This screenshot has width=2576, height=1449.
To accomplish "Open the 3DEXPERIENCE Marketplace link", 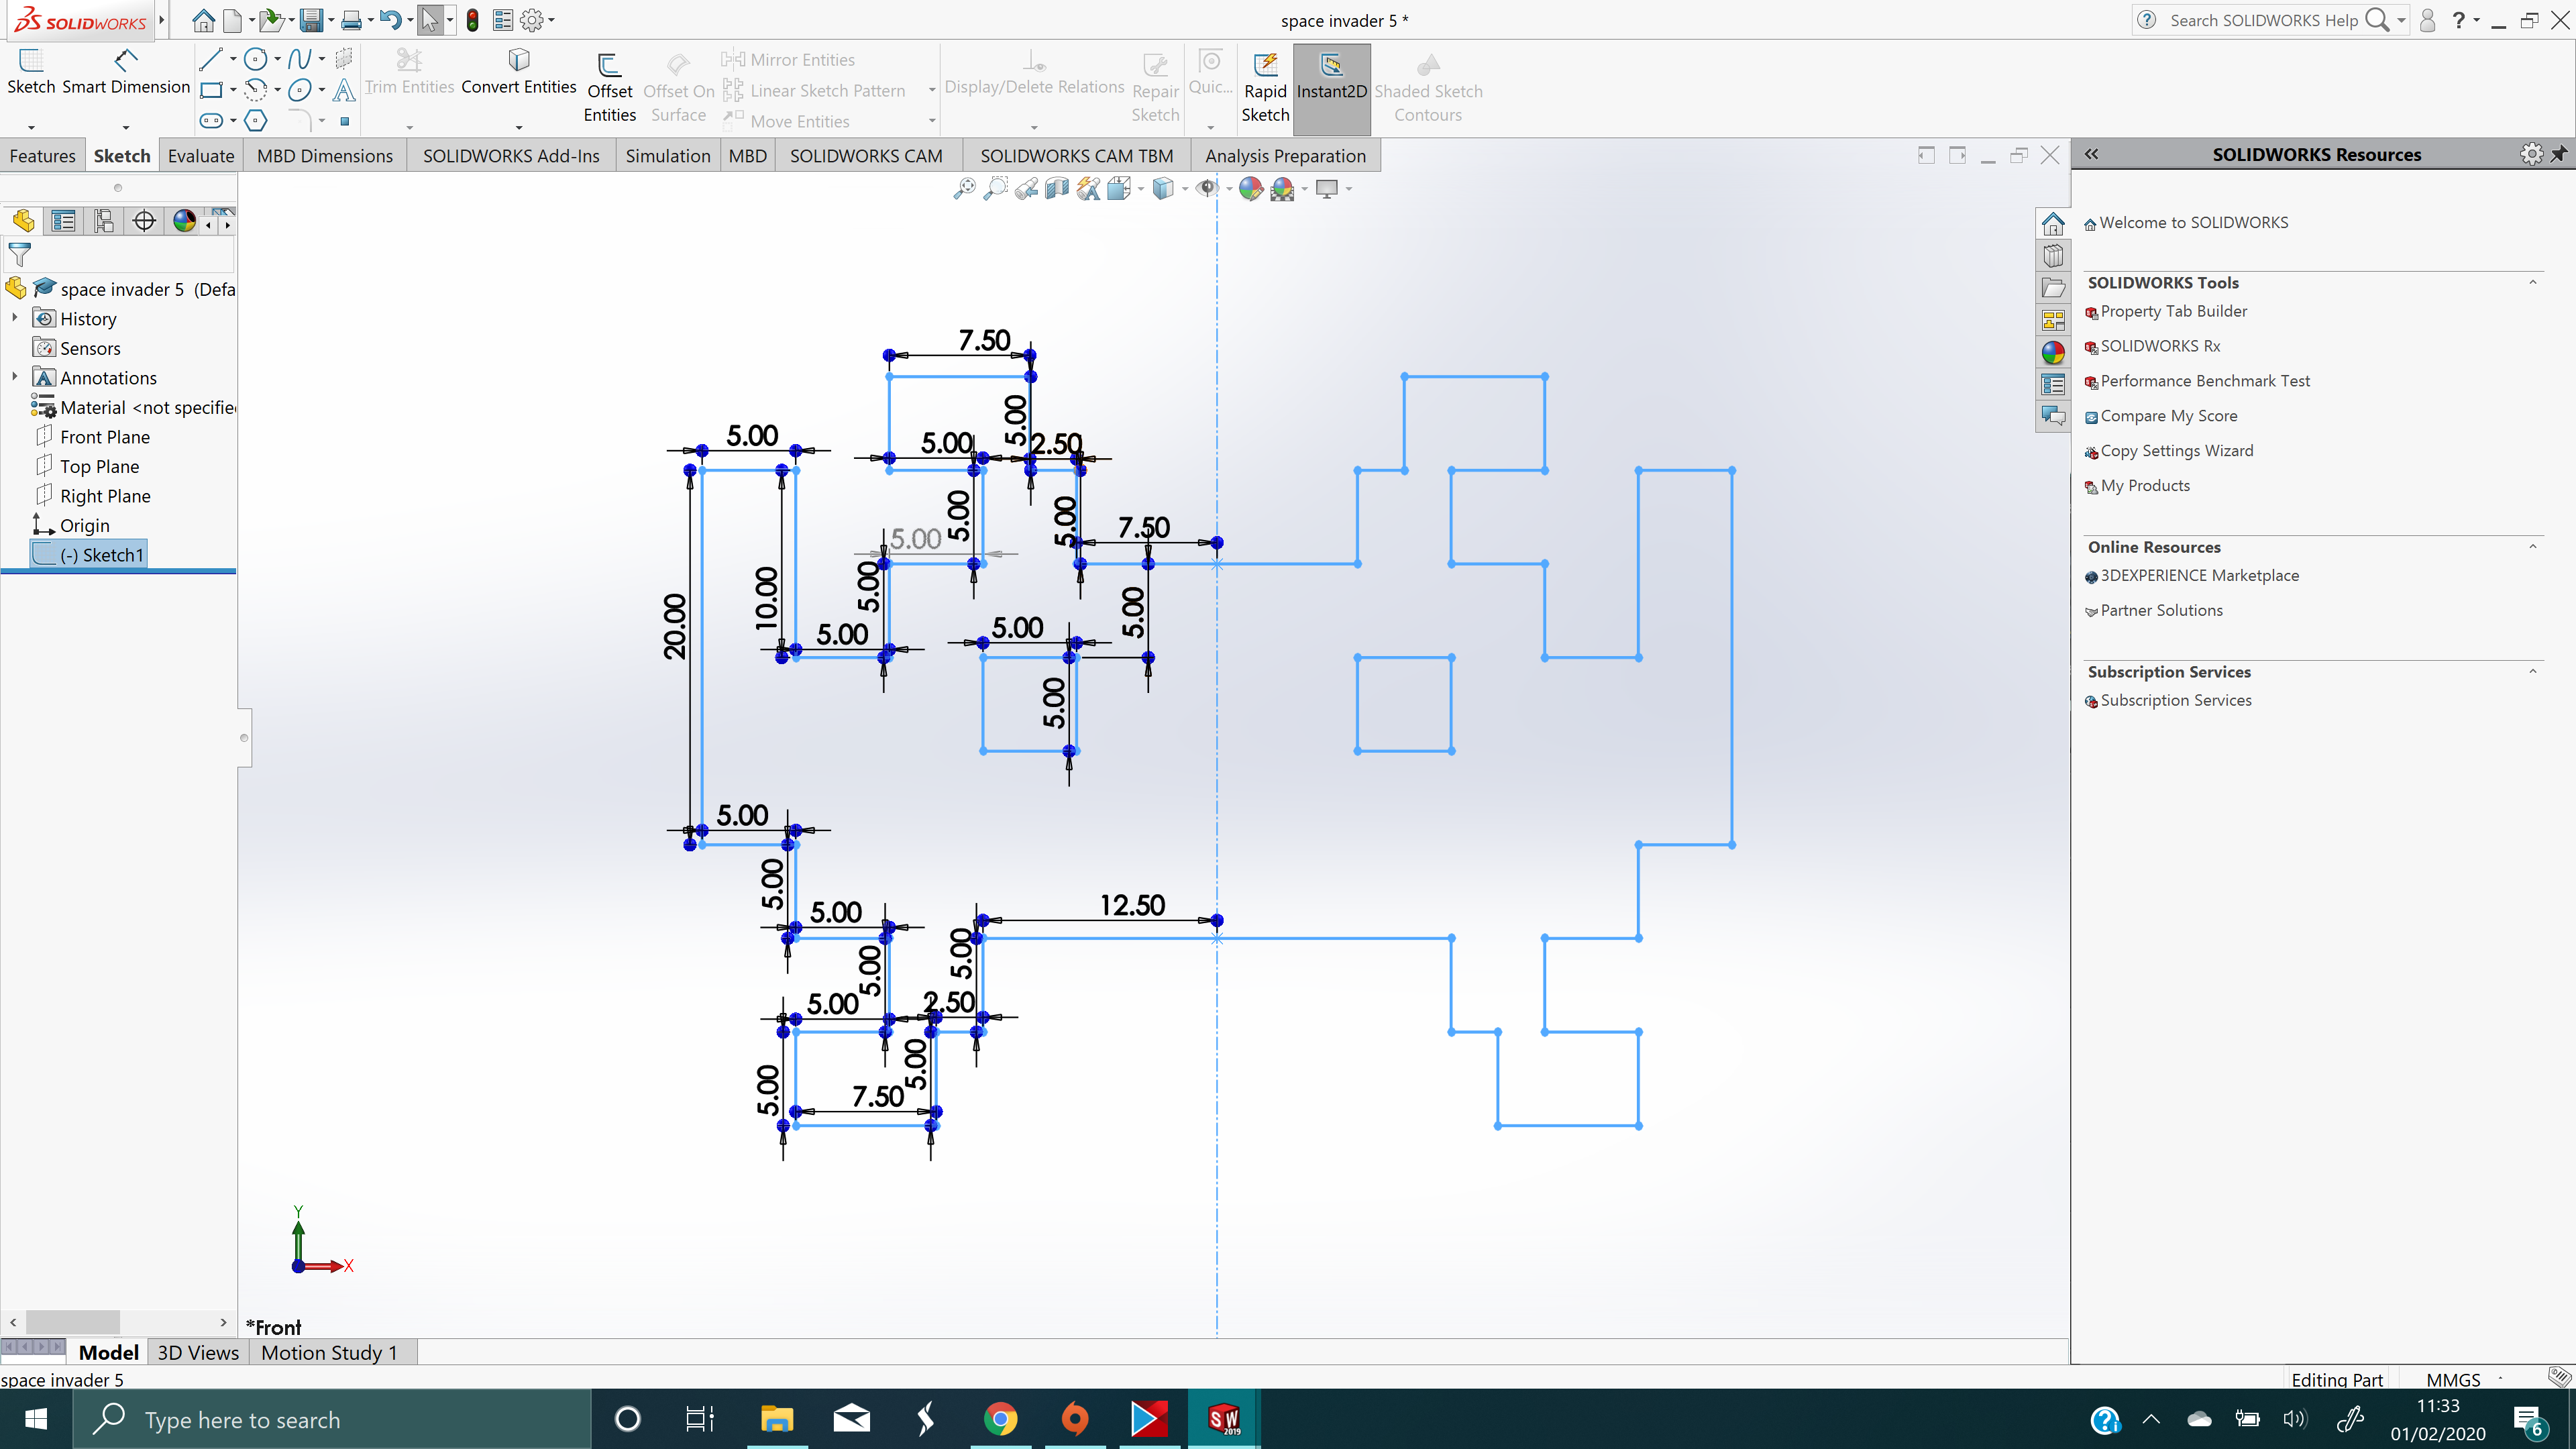I will [x=2199, y=575].
